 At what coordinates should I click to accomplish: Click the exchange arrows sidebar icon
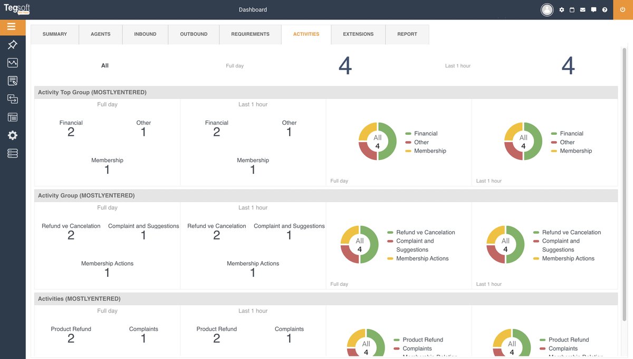13,99
